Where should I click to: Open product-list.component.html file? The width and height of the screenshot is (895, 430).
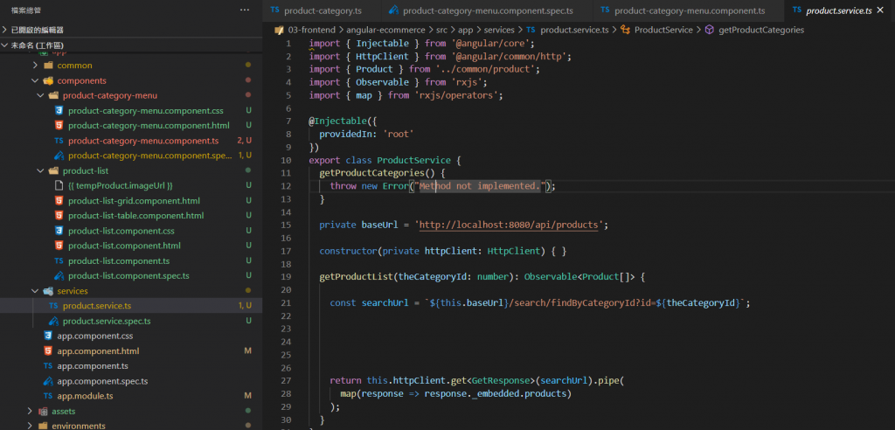point(124,246)
